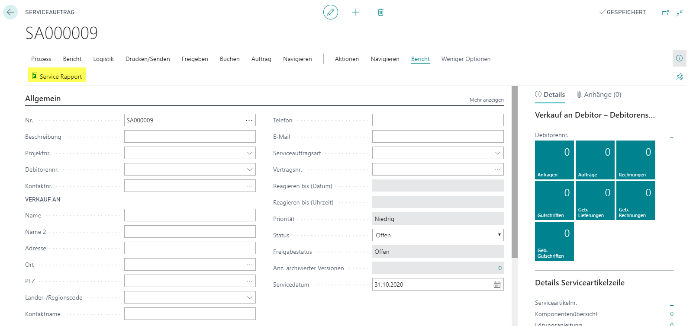Open the Prozess menu
The width and height of the screenshot is (696, 326).
41,59
